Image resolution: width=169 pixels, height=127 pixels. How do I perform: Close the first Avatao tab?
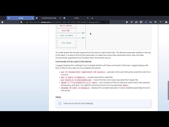[32, 18]
